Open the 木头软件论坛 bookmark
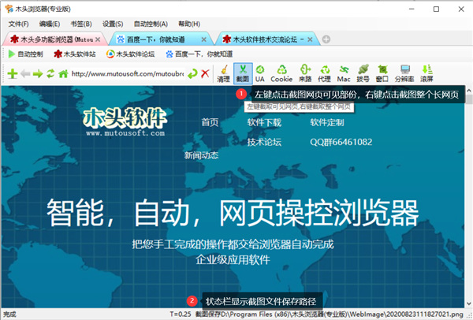 [130, 54]
